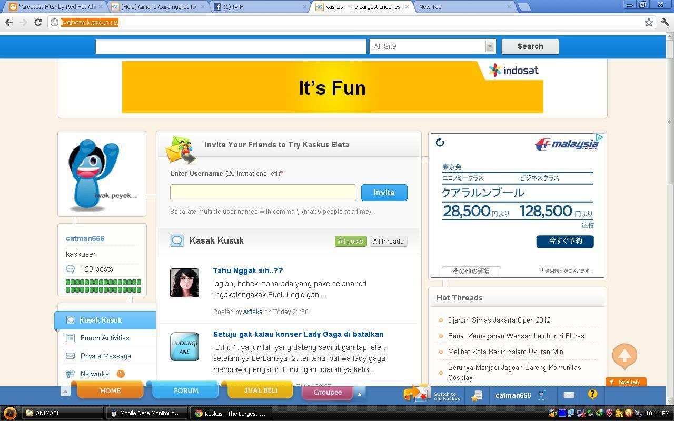Open Djarum Sirnas Jakarta Open 2012 thread
The width and height of the screenshot is (674, 421).
pyautogui.click(x=499, y=320)
